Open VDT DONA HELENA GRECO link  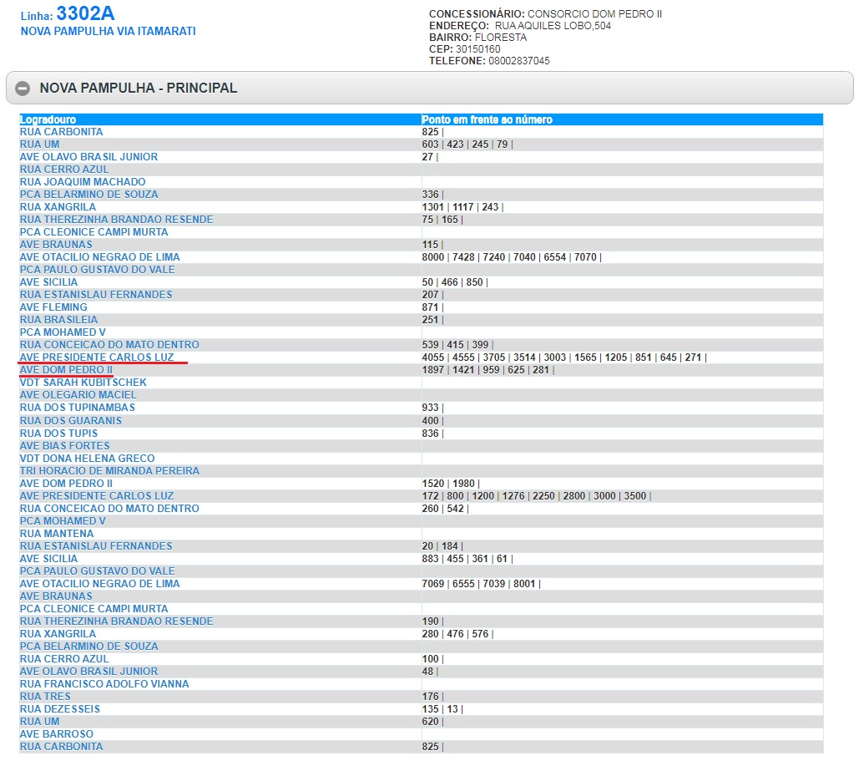point(87,459)
